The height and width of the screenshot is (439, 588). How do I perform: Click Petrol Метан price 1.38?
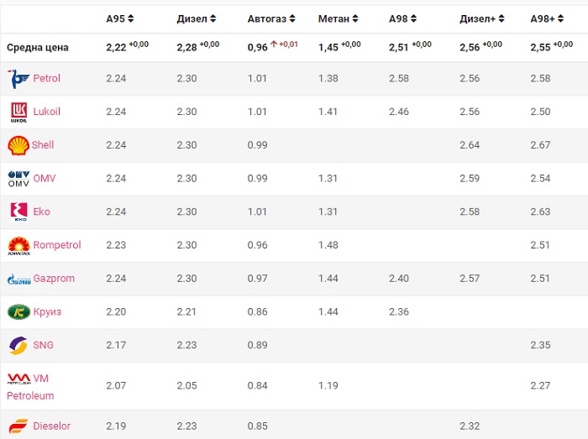[328, 78]
